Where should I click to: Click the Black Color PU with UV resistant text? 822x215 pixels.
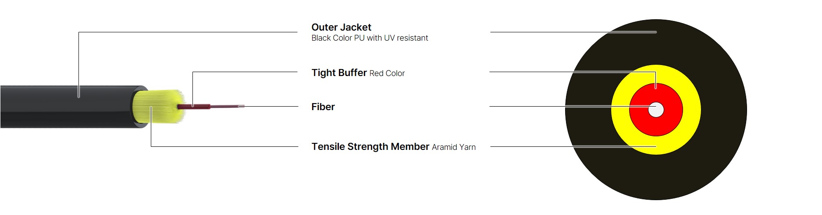pos(370,38)
